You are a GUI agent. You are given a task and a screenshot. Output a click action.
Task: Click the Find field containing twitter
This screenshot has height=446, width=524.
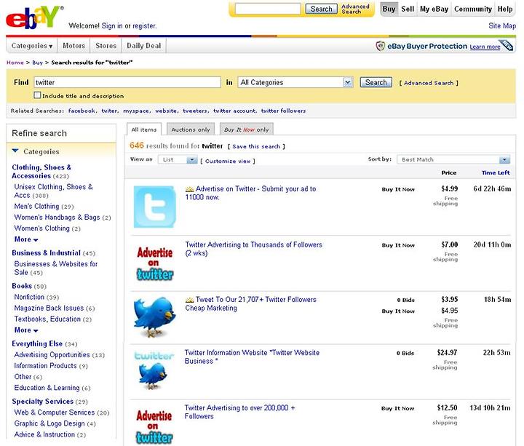pyautogui.click(x=127, y=82)
